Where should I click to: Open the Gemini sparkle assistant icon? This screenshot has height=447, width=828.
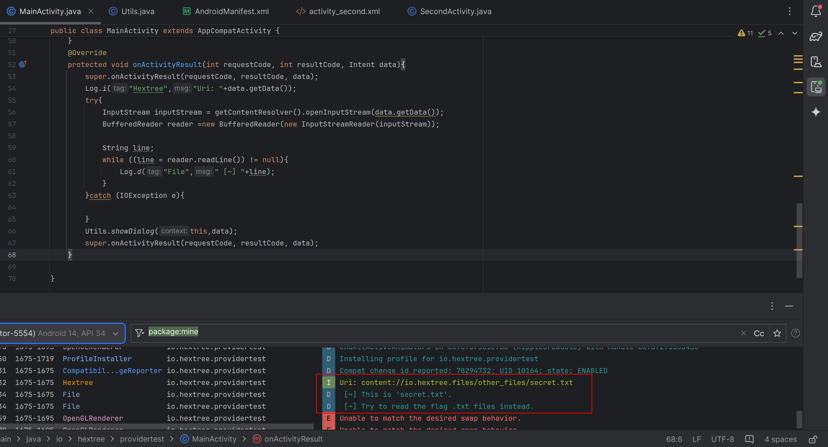pyautogui.click(x=816, y=112)
